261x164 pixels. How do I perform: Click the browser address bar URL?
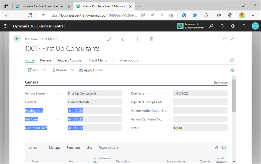pos(93,15)
